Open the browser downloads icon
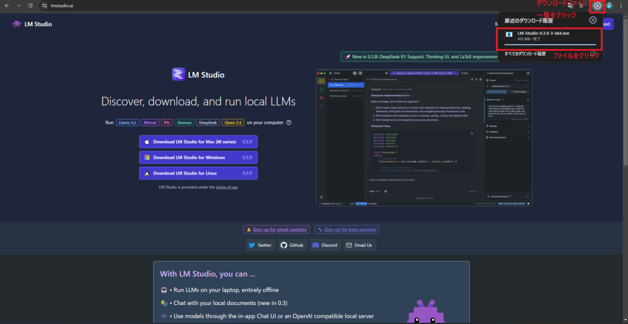 point(597,6)
